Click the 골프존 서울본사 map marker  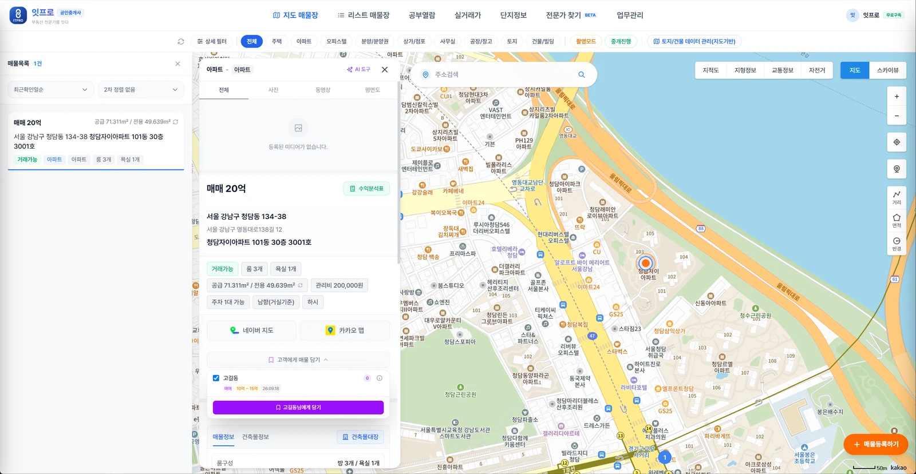[x=538, y=276]
